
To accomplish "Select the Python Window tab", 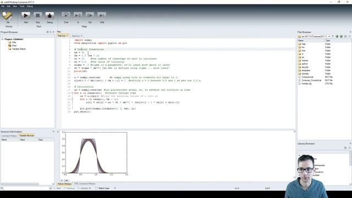I will click(x=64, y=184).
